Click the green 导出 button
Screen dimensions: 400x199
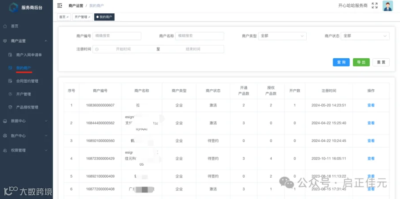click(x=361, y=62)
